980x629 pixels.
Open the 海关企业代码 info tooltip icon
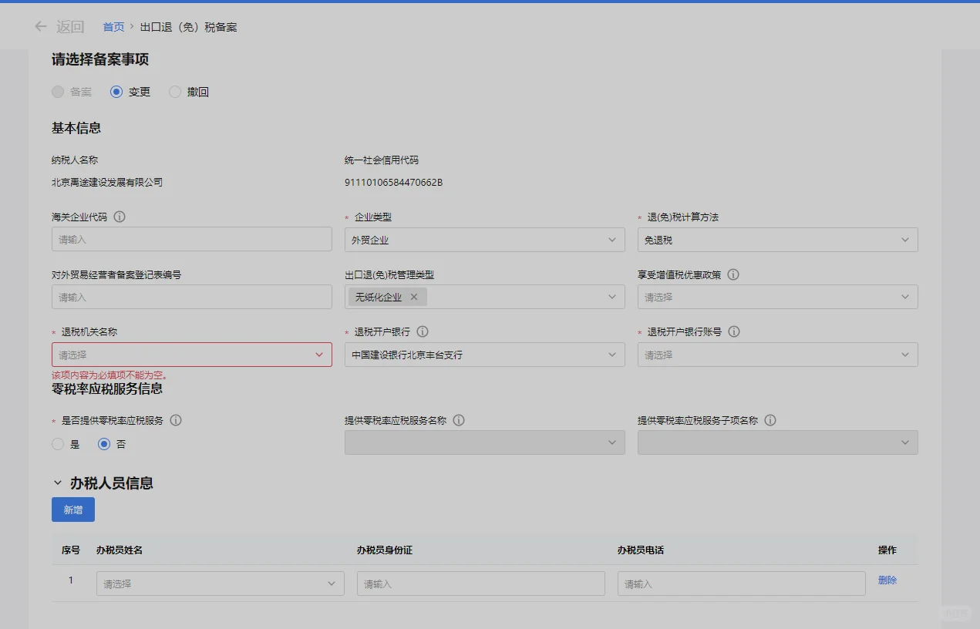point(120,217)
